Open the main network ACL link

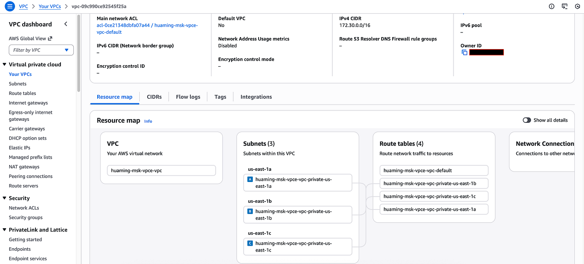pos(147,29)
